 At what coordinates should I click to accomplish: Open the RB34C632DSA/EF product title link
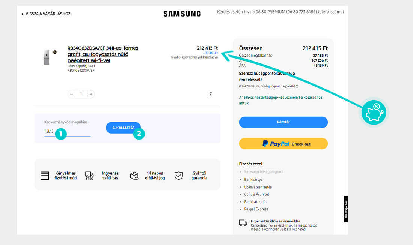pos(103,54)
